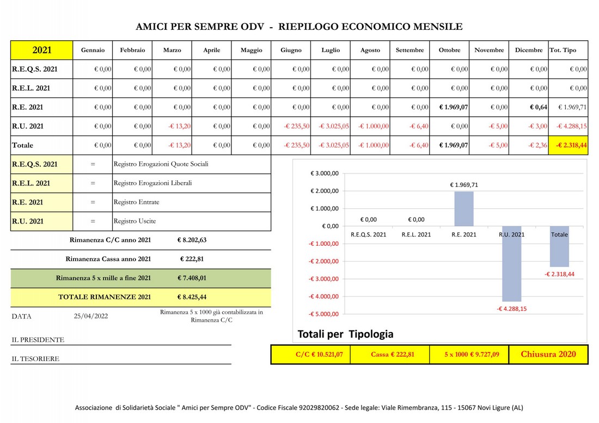Select Rimanenza C/C anno 2021 label
The height and width of the screenshot is (423, 599).
tap(110, 240)
